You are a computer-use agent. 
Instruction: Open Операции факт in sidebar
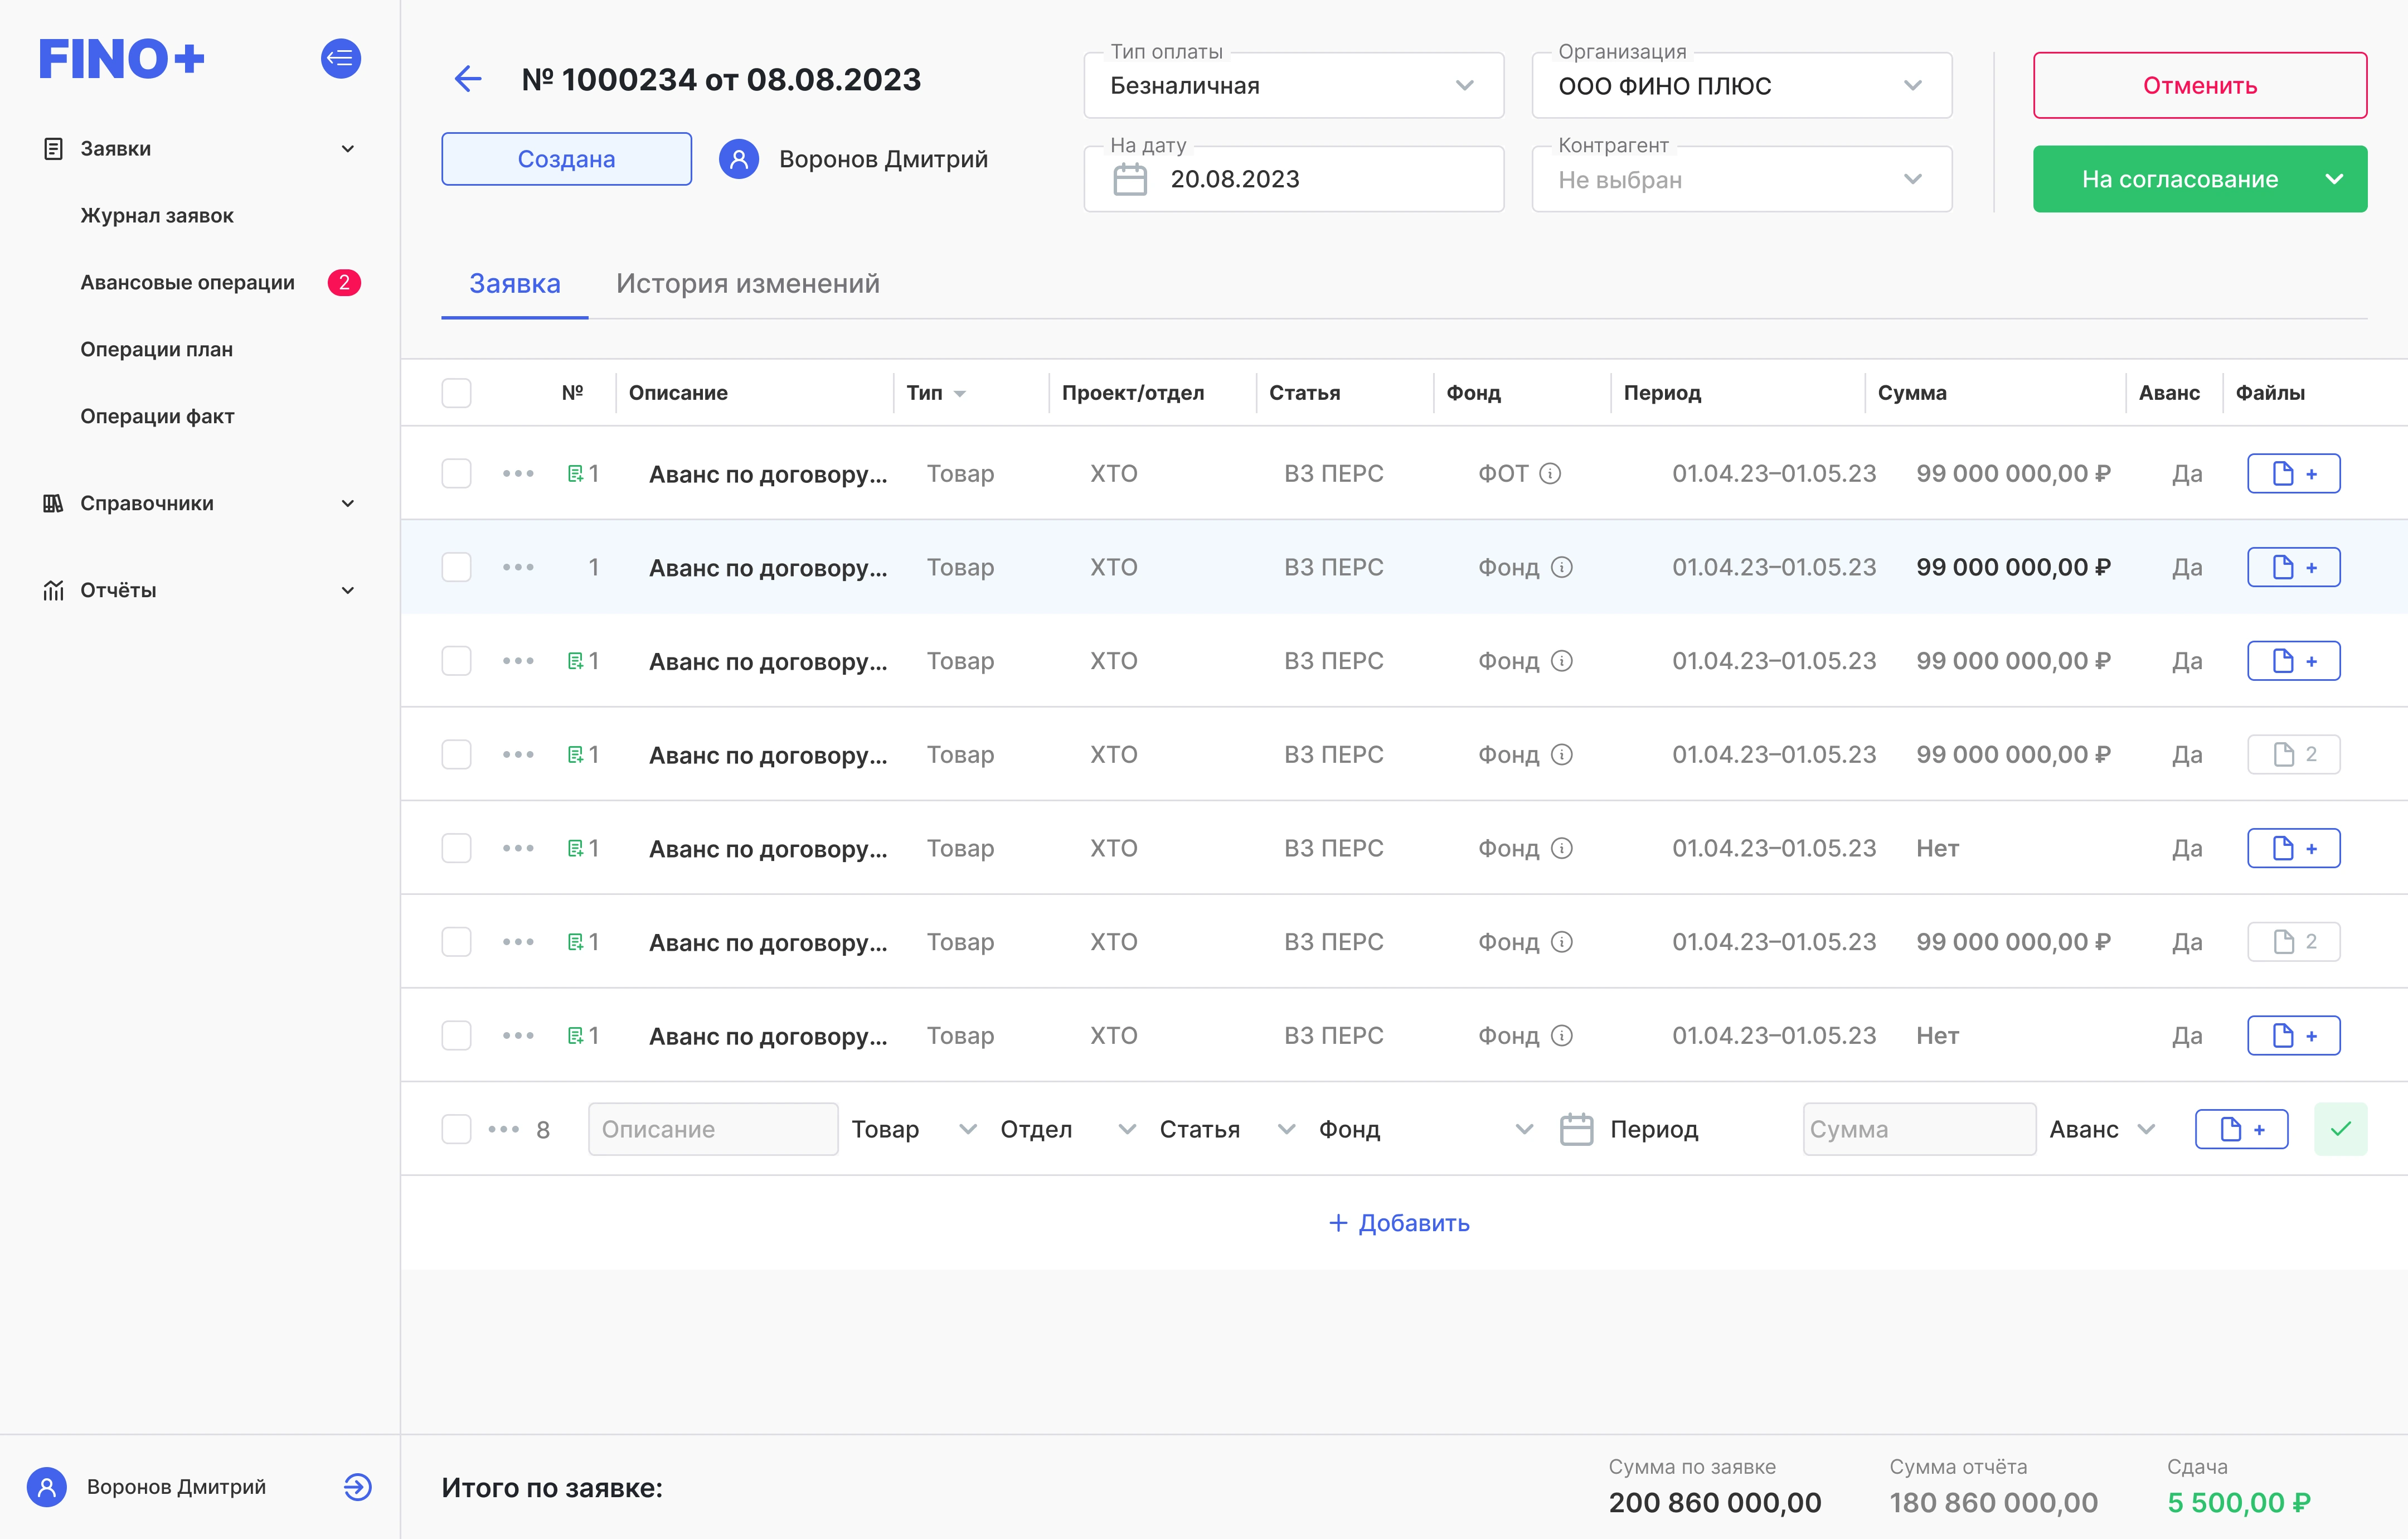[157, 417]
